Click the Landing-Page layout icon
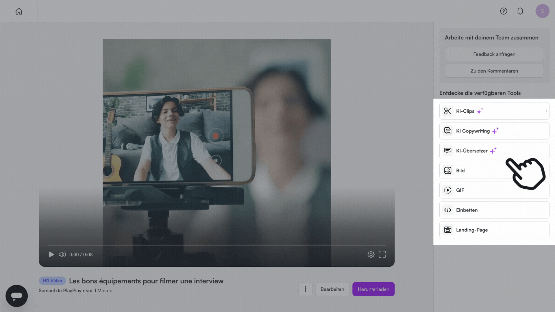 [448, 230]
